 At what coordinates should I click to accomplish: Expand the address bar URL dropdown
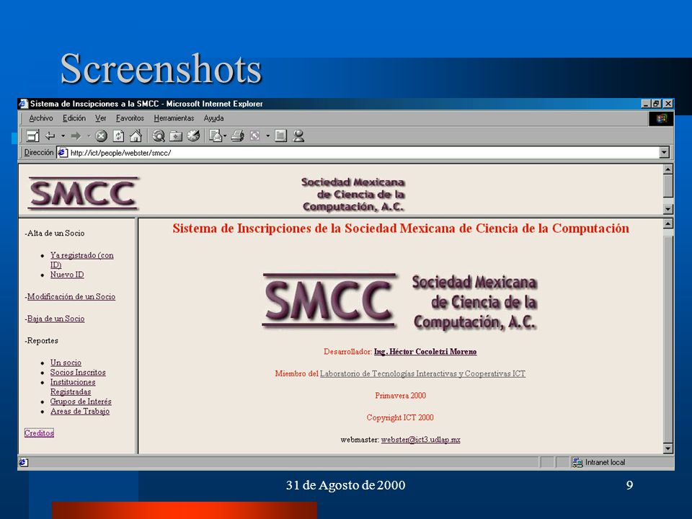point(664,153)
